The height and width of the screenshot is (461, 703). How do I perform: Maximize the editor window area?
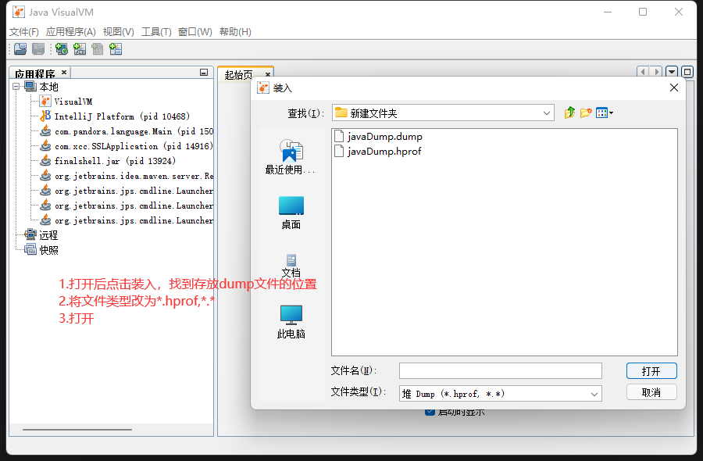pos(687,72)
